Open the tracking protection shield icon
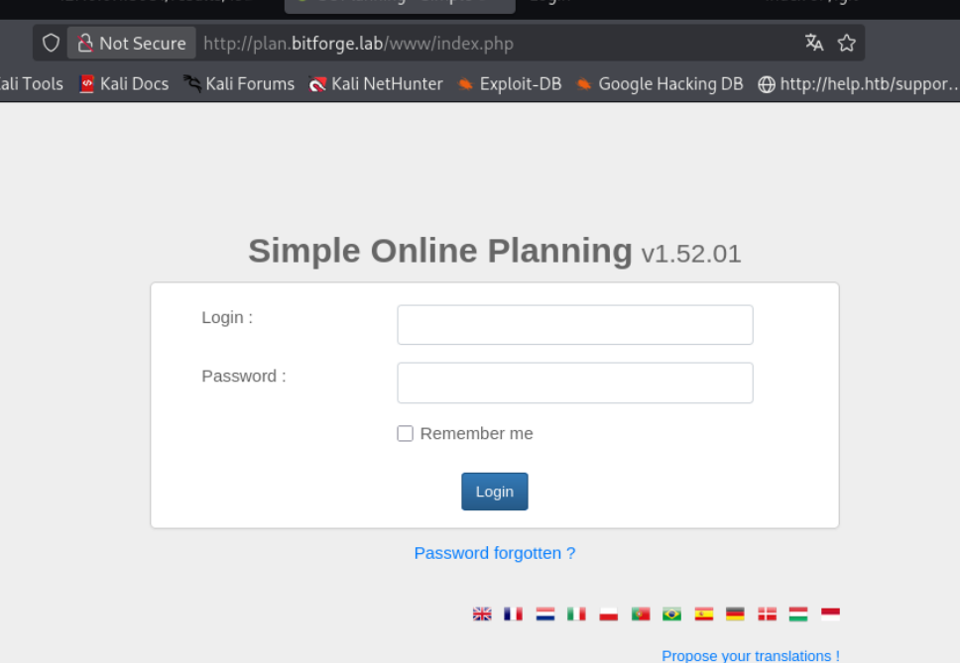Viewport: 960px width, 663px height. click(x=51, y=43)
